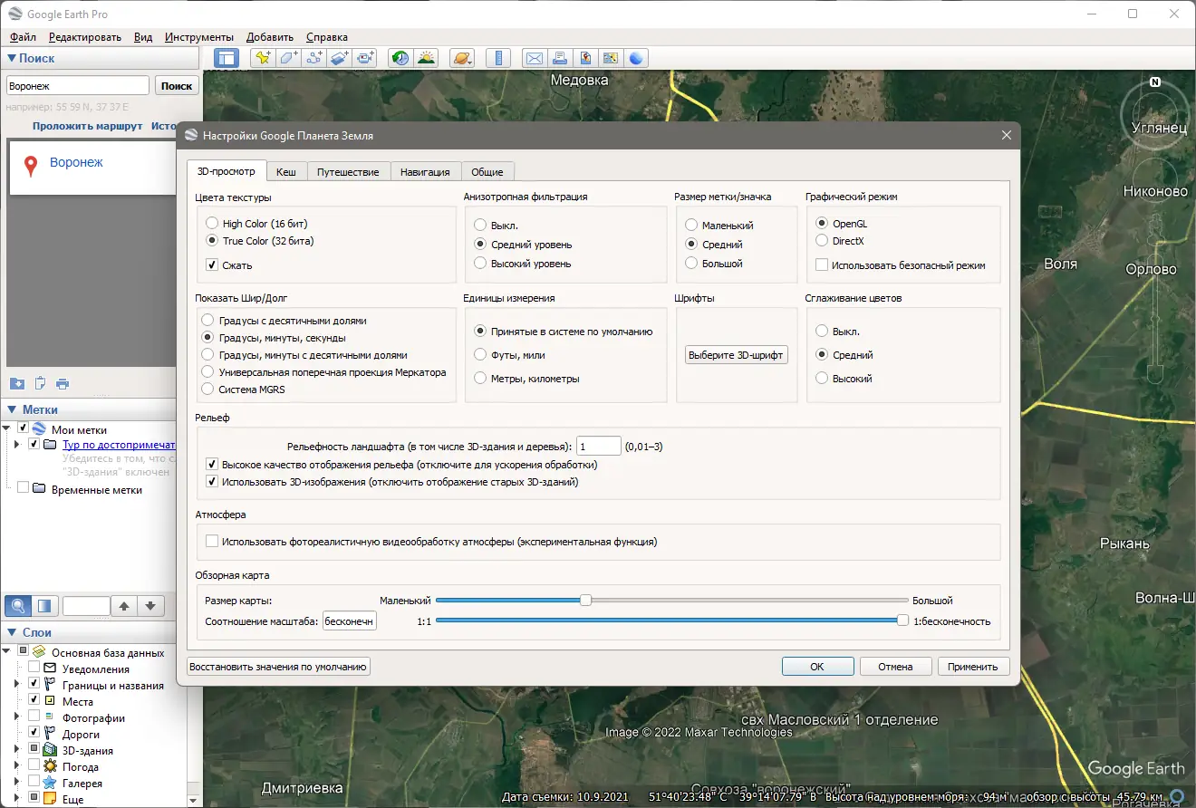Hide the sidebar with toolbar button
This screenshot has width=1196, height=808.
tap(226, 58)
